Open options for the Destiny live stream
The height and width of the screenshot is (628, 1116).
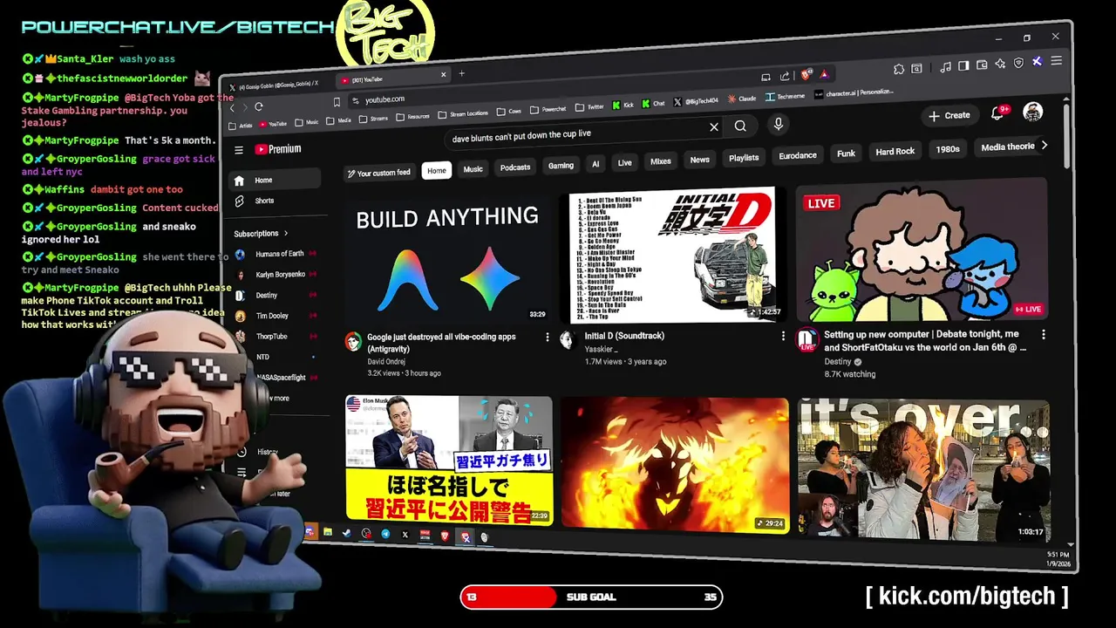1044,334
